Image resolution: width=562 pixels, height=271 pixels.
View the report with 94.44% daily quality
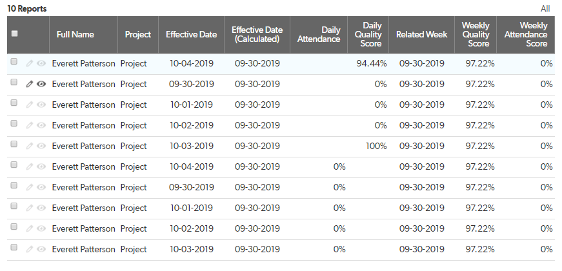click(x=41, y=63)
